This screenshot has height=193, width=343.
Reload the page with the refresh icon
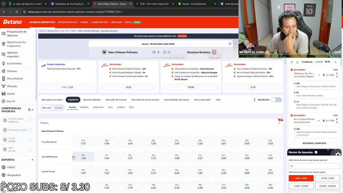(17, 12)
